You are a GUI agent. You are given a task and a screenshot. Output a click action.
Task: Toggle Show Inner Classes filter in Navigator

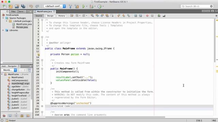pos(28,116)
